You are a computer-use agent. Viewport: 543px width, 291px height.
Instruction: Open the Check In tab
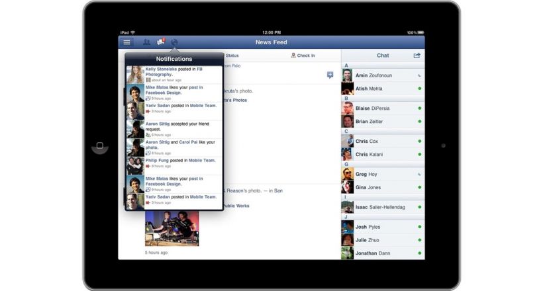click(303, 56)
